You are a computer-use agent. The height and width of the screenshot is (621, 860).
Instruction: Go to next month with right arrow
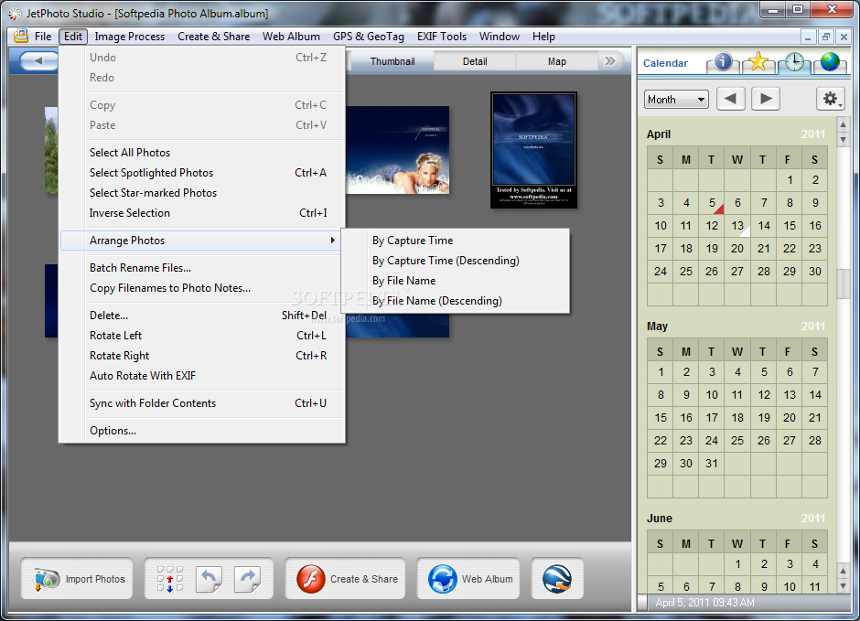pyautogui.click(x=766, y=99)
